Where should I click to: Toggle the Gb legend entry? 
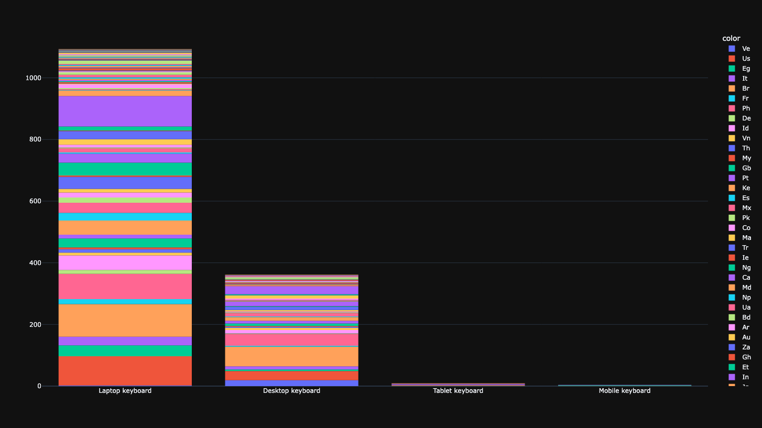point(739,168)
